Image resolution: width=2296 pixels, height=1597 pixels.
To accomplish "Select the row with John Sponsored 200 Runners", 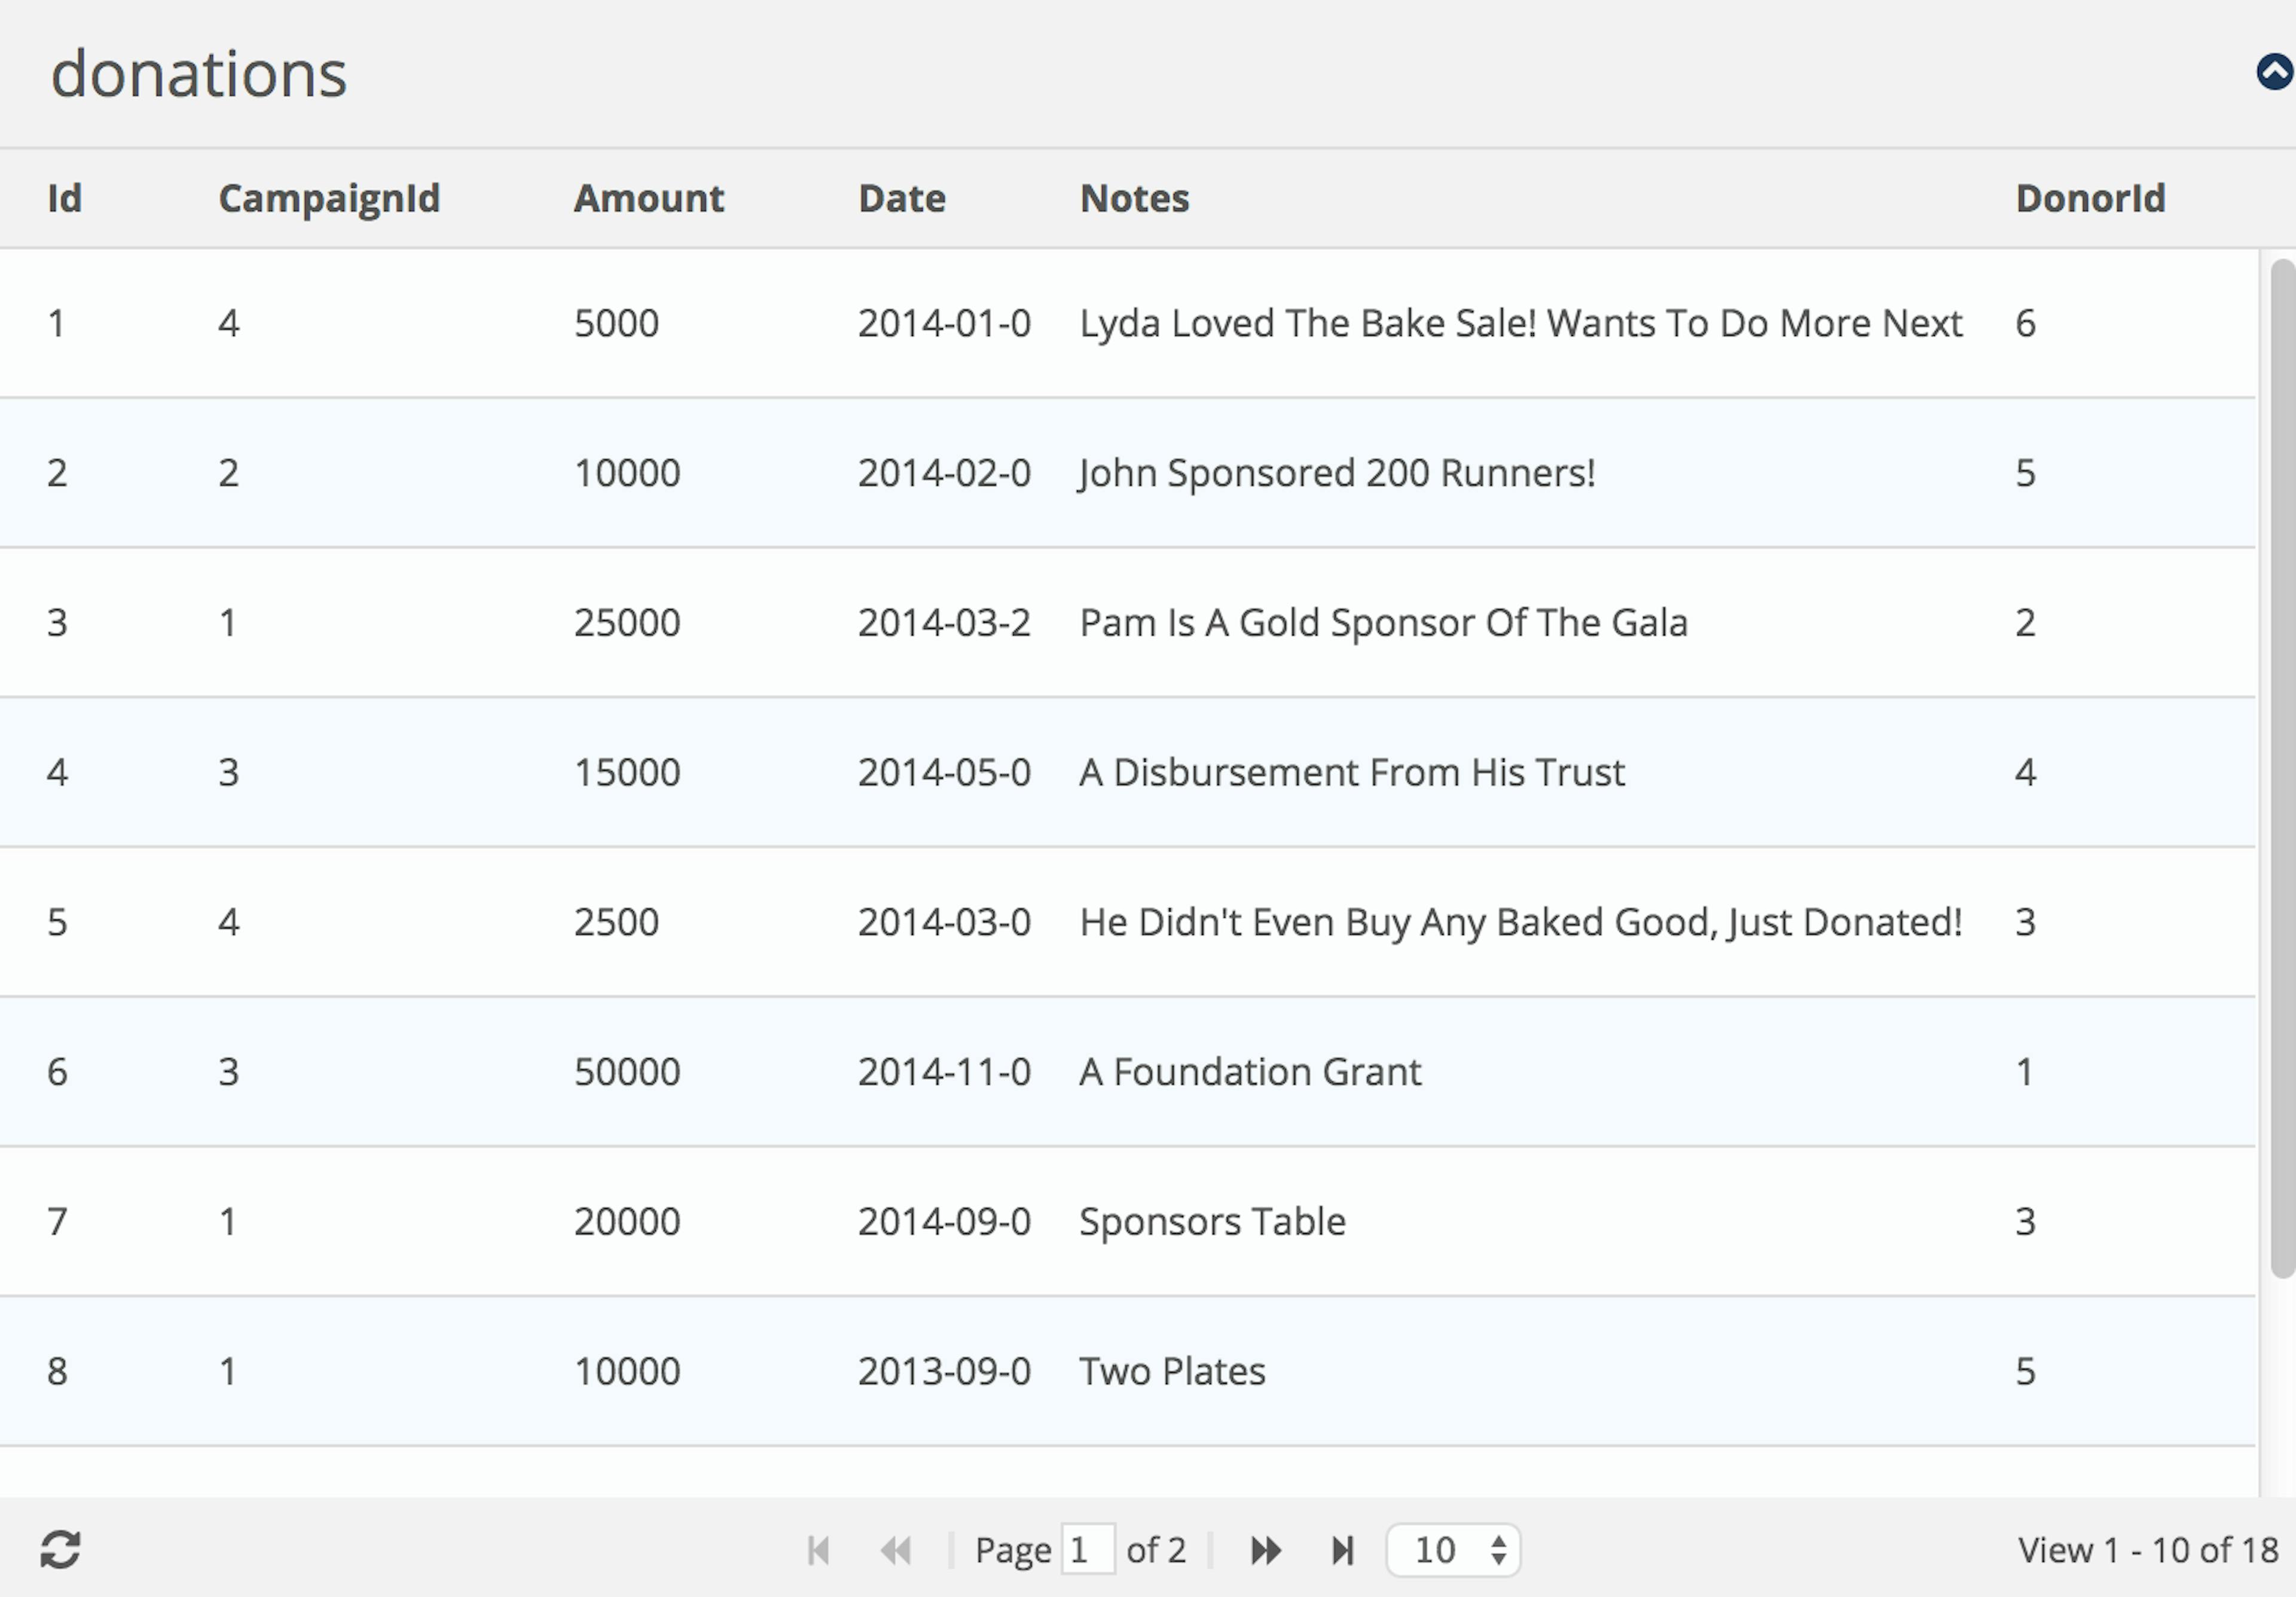I will [1127, 472].
